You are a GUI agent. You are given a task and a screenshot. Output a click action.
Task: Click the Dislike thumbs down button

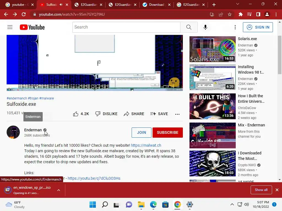(106, 114)
